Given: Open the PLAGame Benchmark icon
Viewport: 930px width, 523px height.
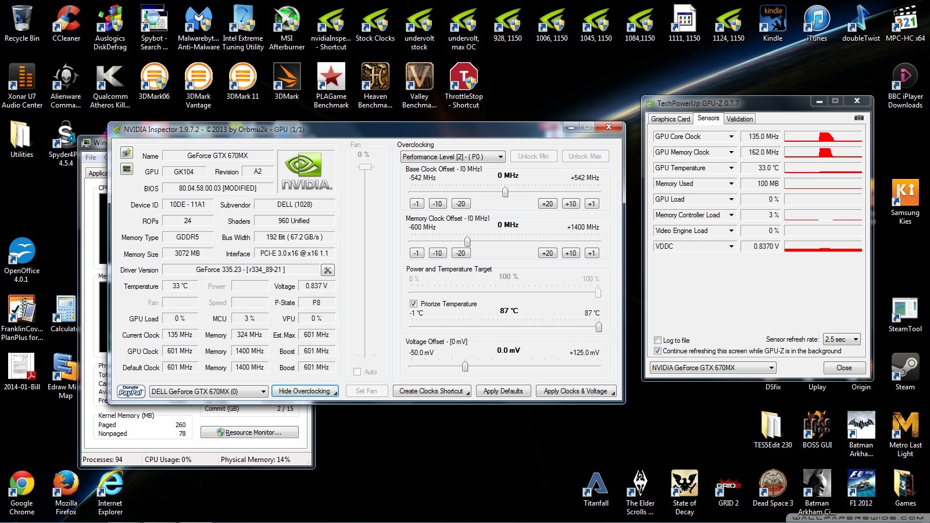Looking at the screenshot, I should tap(331, 86).
